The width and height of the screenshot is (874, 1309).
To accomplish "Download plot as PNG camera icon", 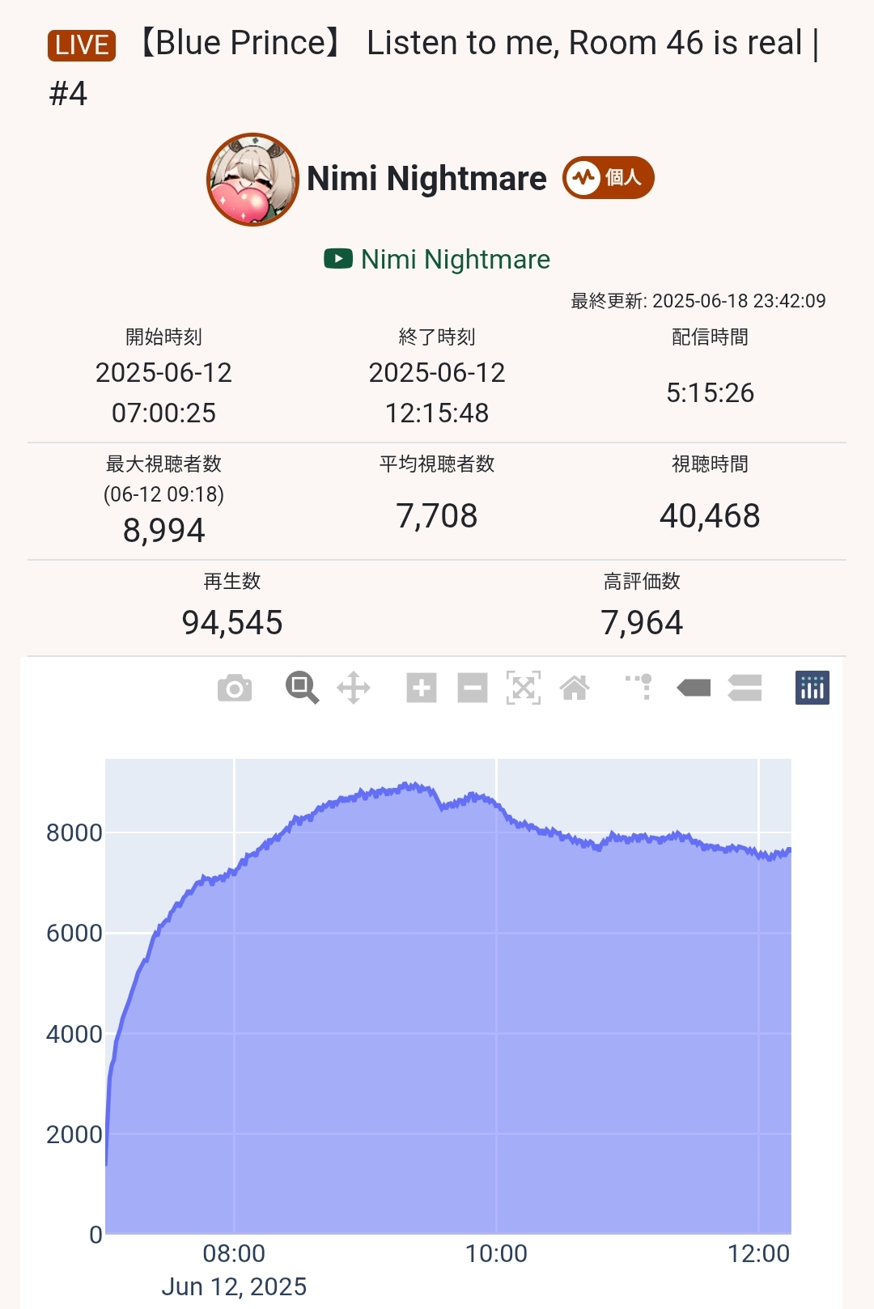I will [x=235, y=688].
